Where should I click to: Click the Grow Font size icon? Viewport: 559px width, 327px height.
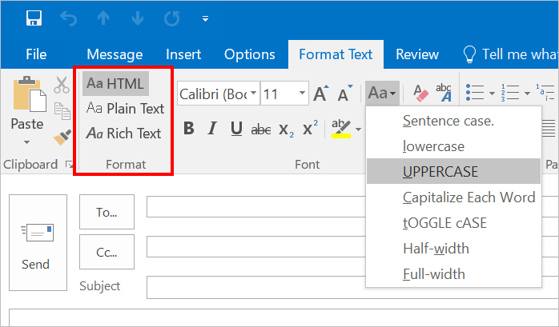pos(320,94)
